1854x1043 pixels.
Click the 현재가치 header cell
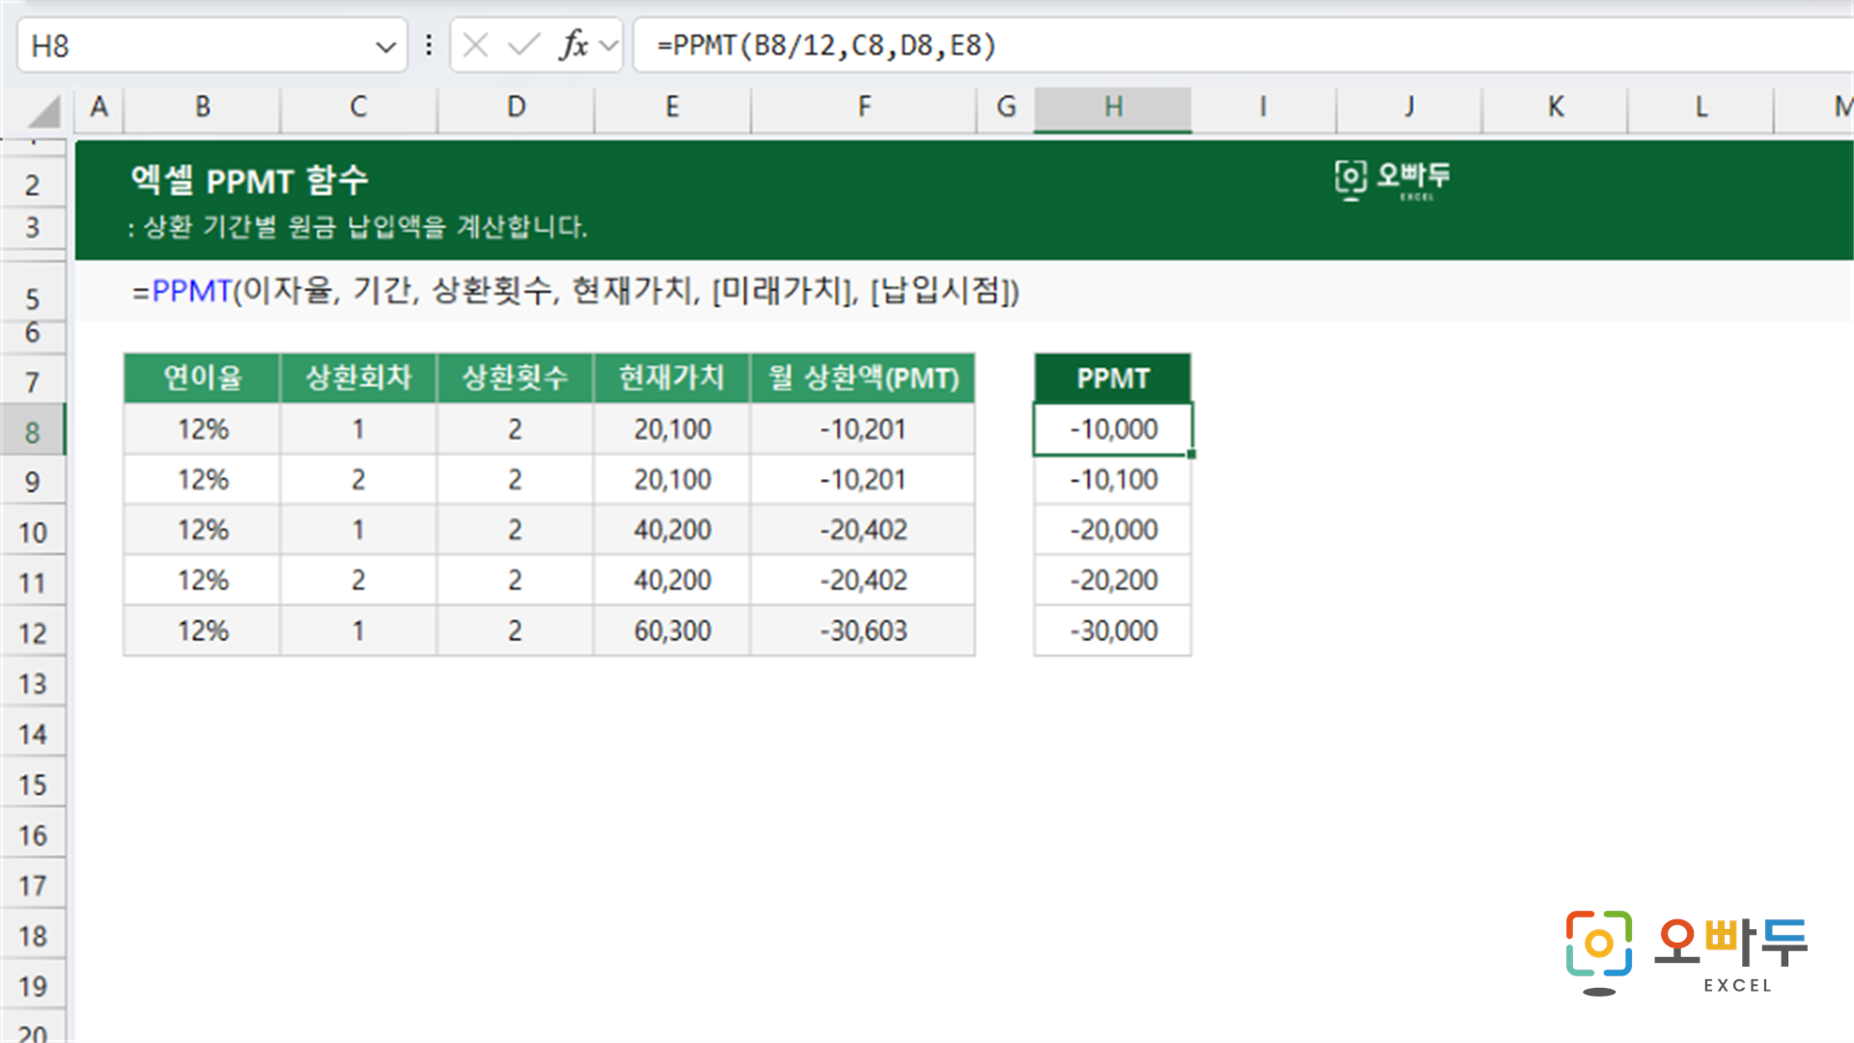(x=672, y=378)
